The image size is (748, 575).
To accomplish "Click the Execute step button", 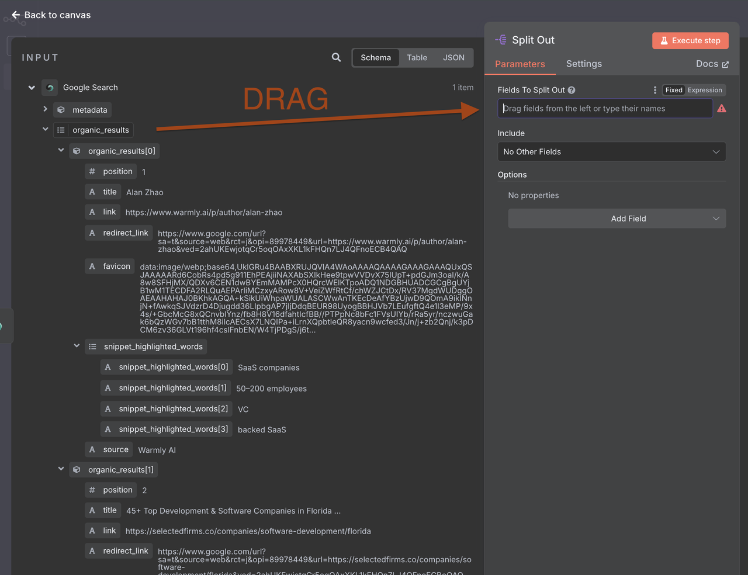I will click(x=690, y=40).
